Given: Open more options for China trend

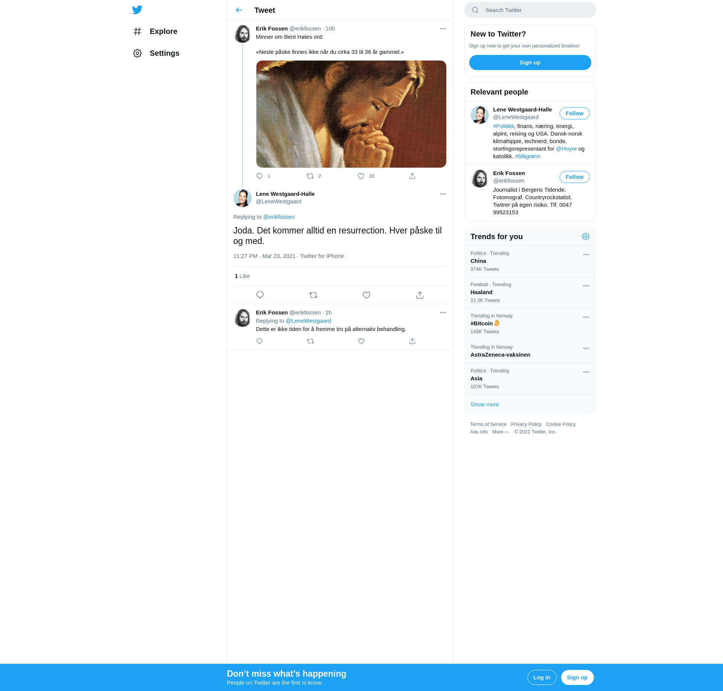Looking at the screenshot, I should (x=586, y=255).
